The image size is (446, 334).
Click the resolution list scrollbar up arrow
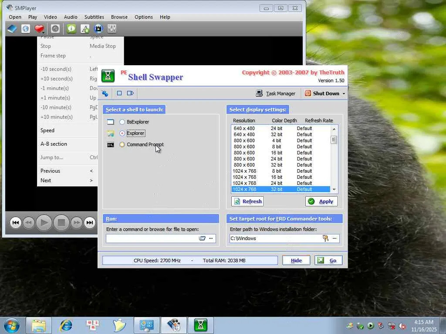(x=334, y=129)
